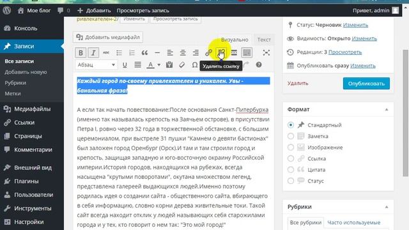Click the Добавить медиафайл button

tap(108, 37)
